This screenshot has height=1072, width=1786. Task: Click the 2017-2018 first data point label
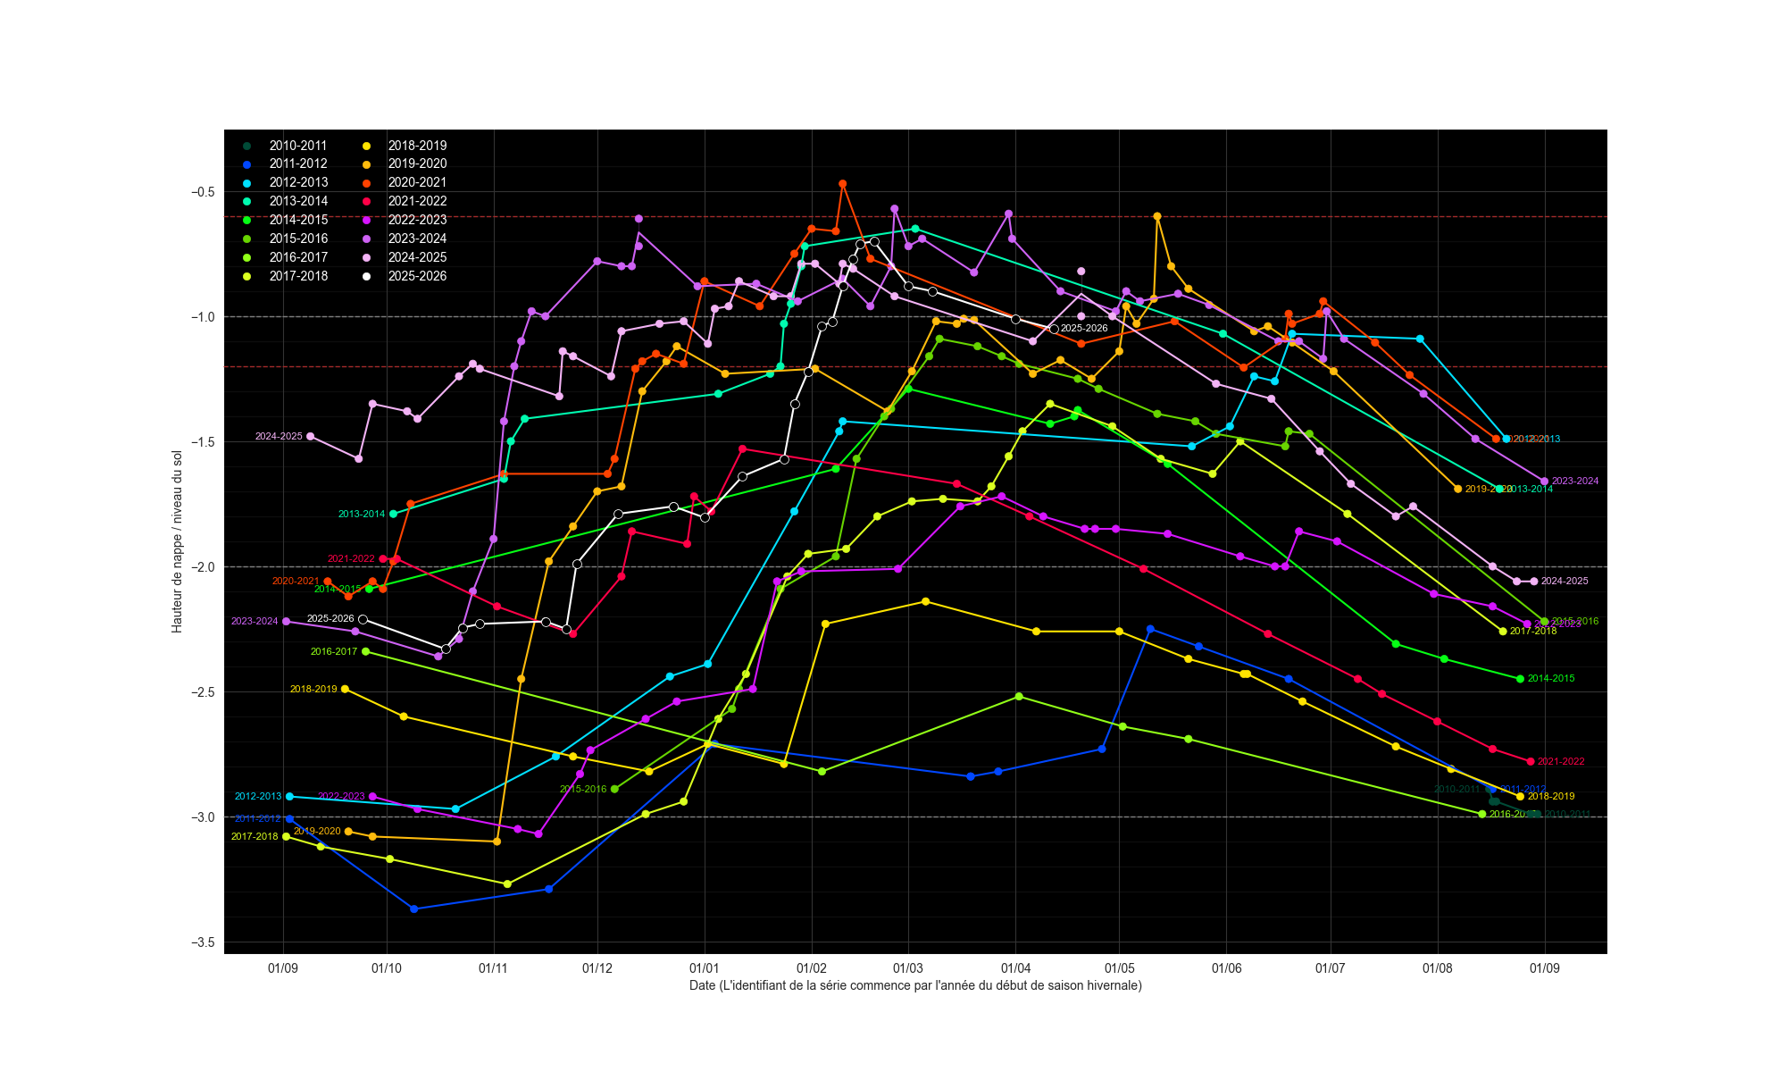click(255, 836)
